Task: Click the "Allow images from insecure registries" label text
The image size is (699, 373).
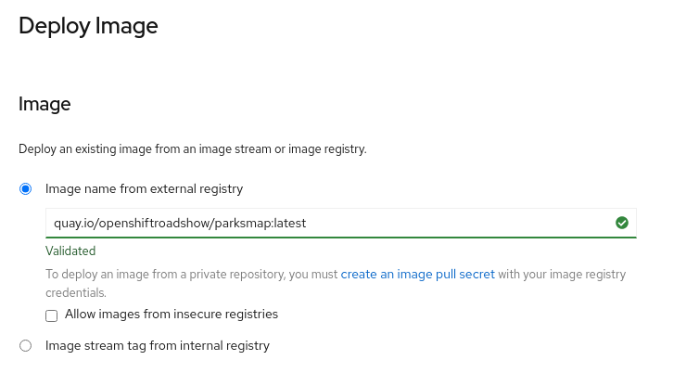Action: (x=172, y=315)
